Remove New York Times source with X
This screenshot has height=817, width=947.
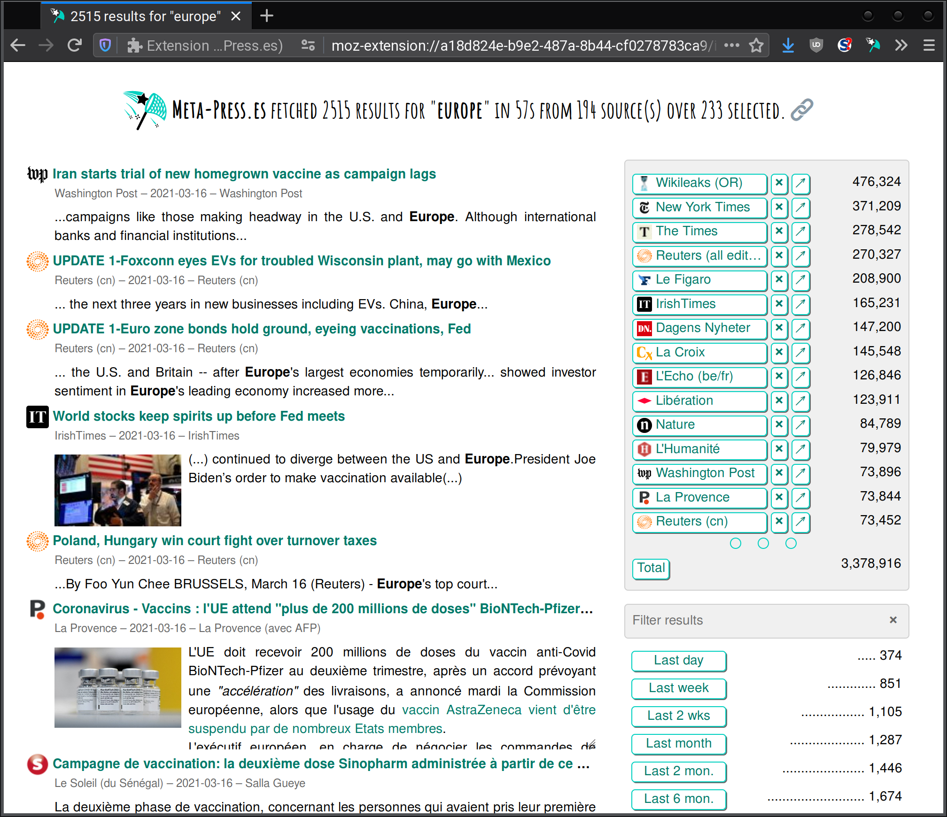(779, 207)
